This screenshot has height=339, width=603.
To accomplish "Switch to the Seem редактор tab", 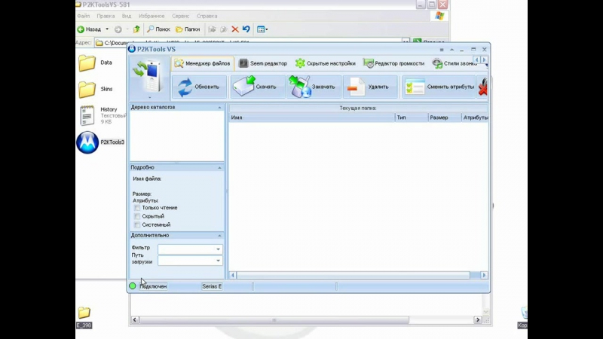I will point(263,63).
